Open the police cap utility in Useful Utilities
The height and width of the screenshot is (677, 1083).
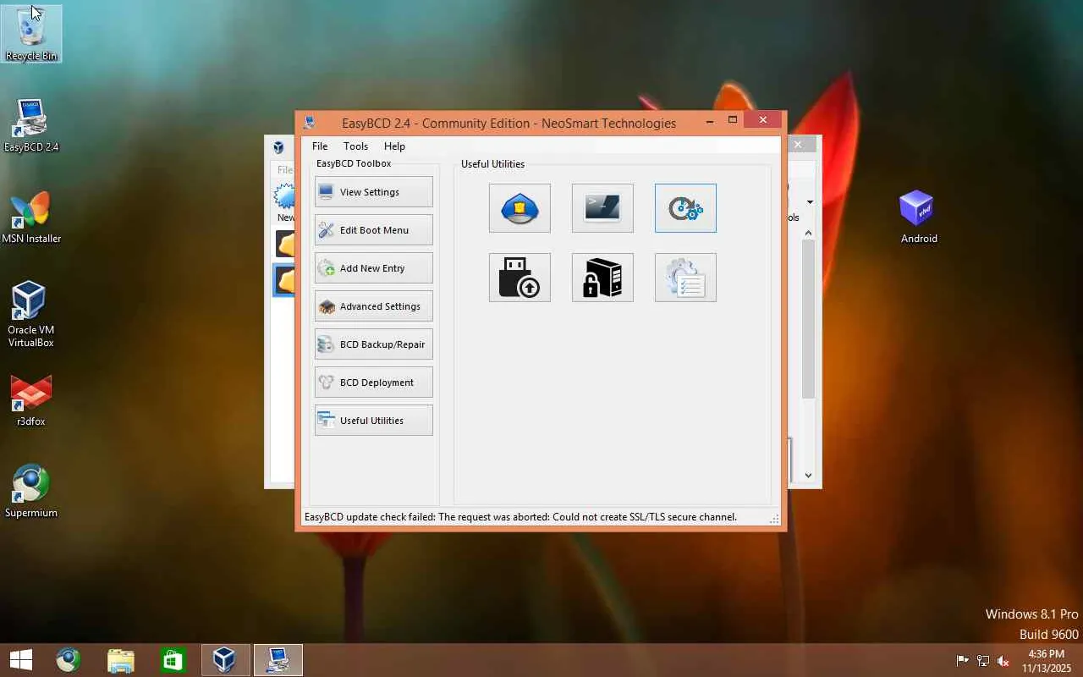tap(520, 208)
